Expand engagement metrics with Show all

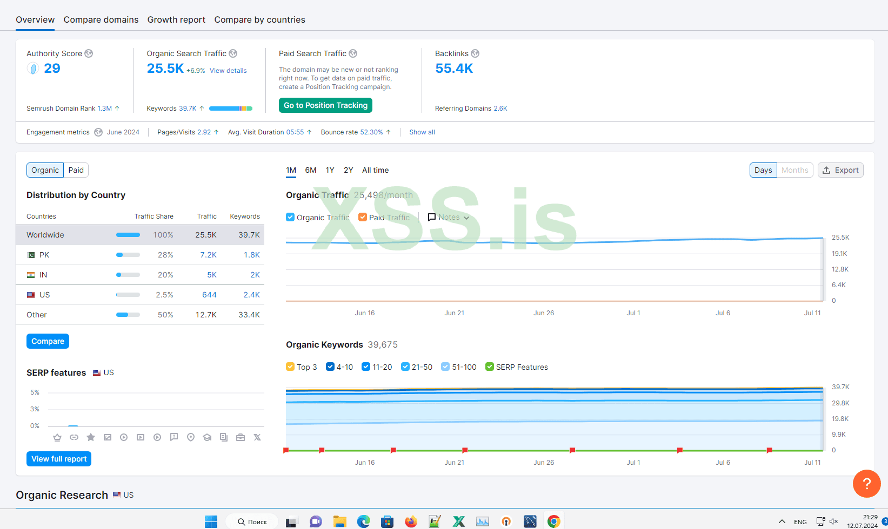point(422,132)
